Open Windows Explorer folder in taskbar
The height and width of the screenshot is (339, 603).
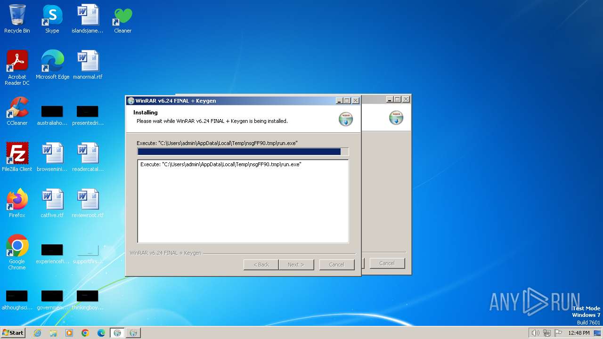[x=53, y=333]
